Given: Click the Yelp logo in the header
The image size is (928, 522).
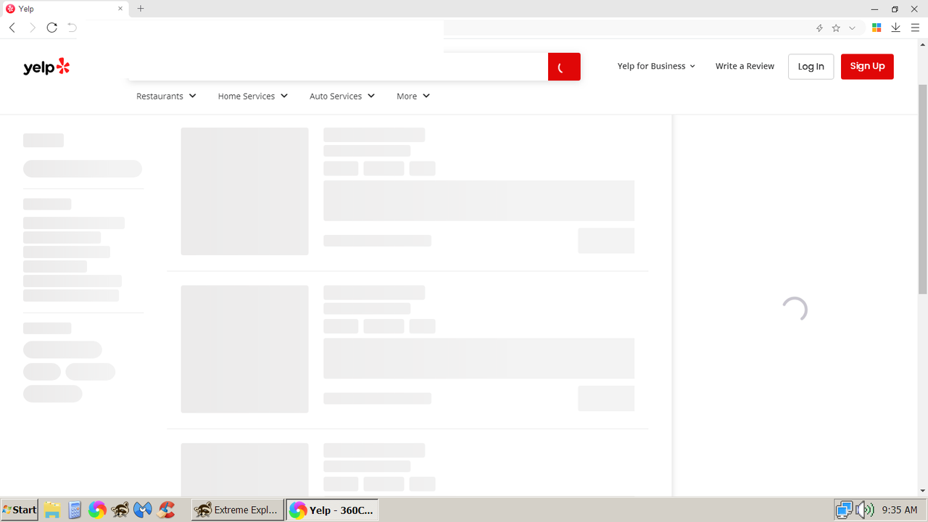Looking at the screenshot, I should click(46, 67).
